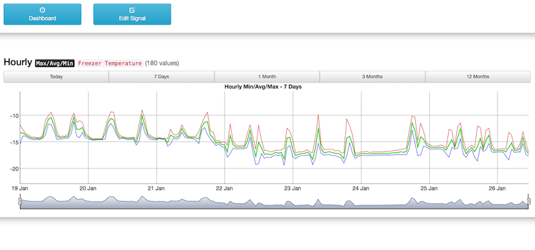Click the Hourly heading
This screenshot has height=250, width=535.
(x=18, y=62)
